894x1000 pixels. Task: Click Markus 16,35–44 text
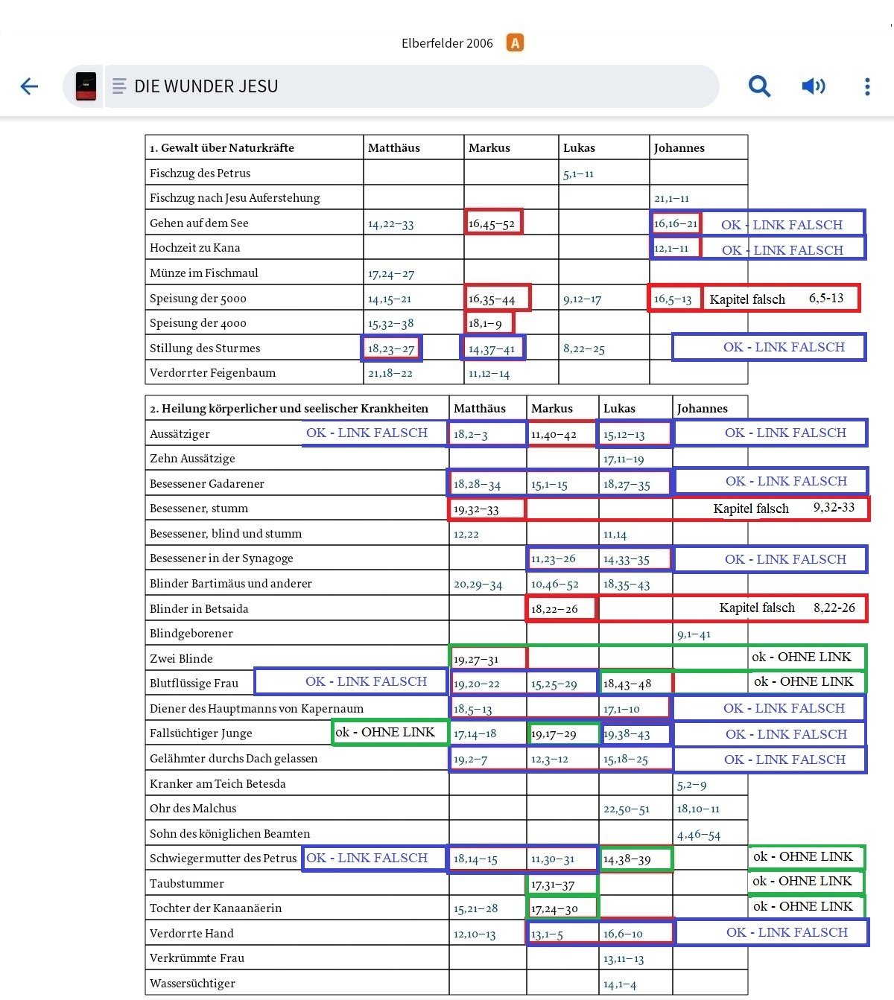(491, 299)
